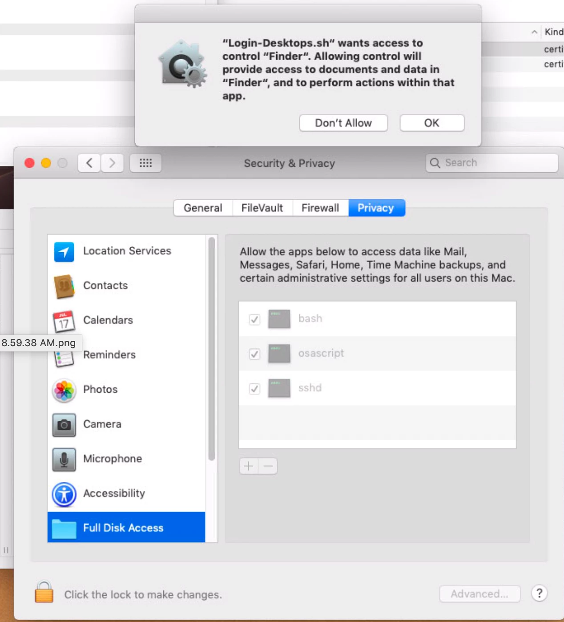Viewport: 564px width, 622px height.
Task: Click the 'sshd' app name
Action: [310, 388]
